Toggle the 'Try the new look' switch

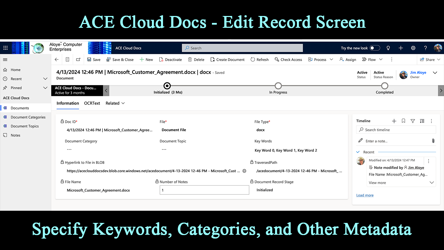click(375, 48)
